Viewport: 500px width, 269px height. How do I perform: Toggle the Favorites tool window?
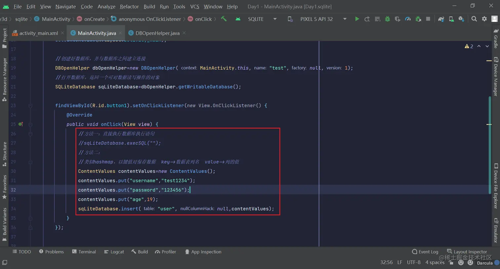click(5, 187)
